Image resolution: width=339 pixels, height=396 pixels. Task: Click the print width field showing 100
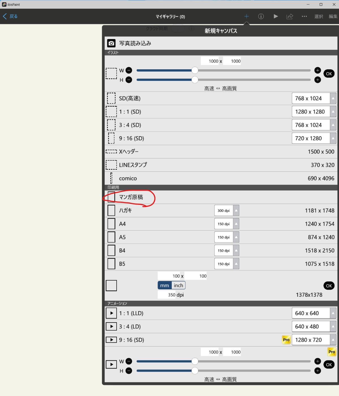(x=169, y=276)
